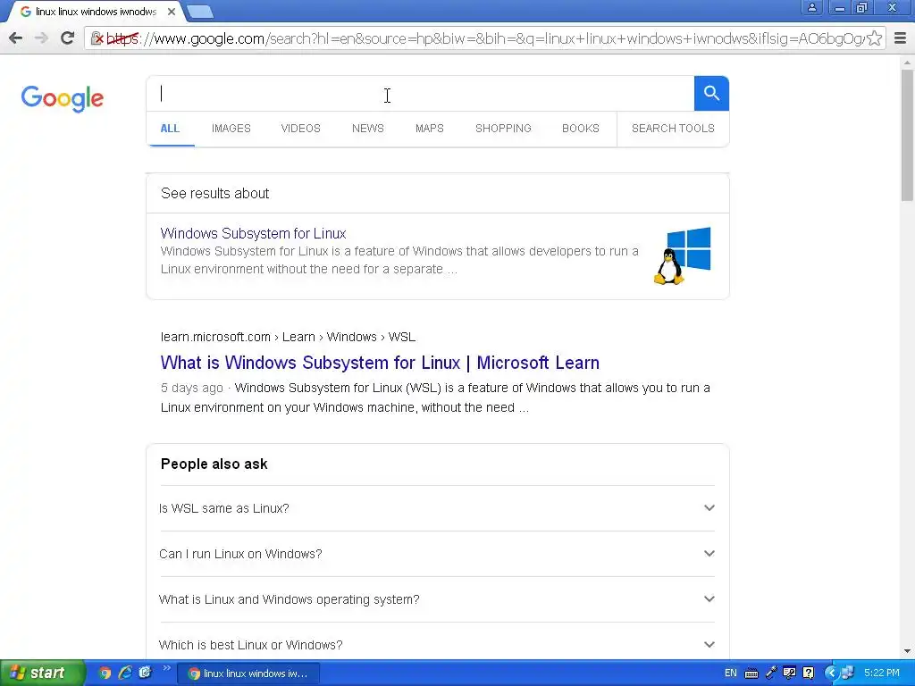Click the address bar URL
The width and height of the screenshot is (915, 686).
(x=484, y=38)
